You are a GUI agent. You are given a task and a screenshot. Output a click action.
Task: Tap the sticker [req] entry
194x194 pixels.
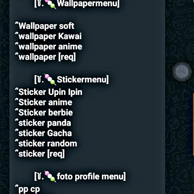click(x=40, y=154)
